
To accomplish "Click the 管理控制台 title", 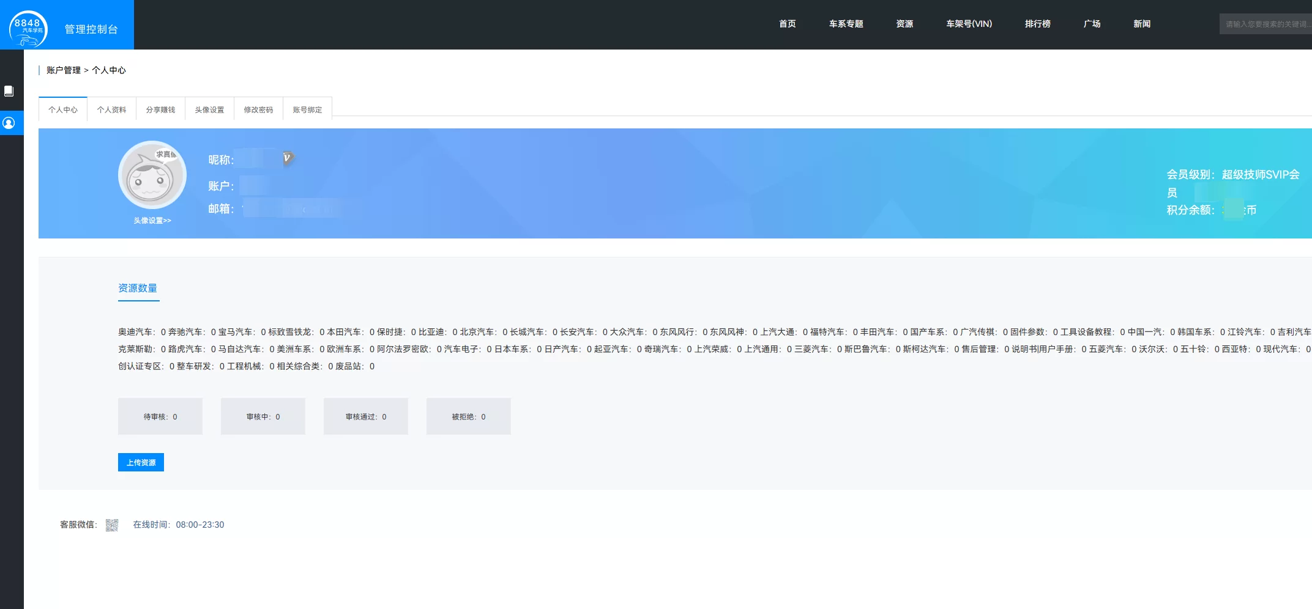I will pos(91,29).
